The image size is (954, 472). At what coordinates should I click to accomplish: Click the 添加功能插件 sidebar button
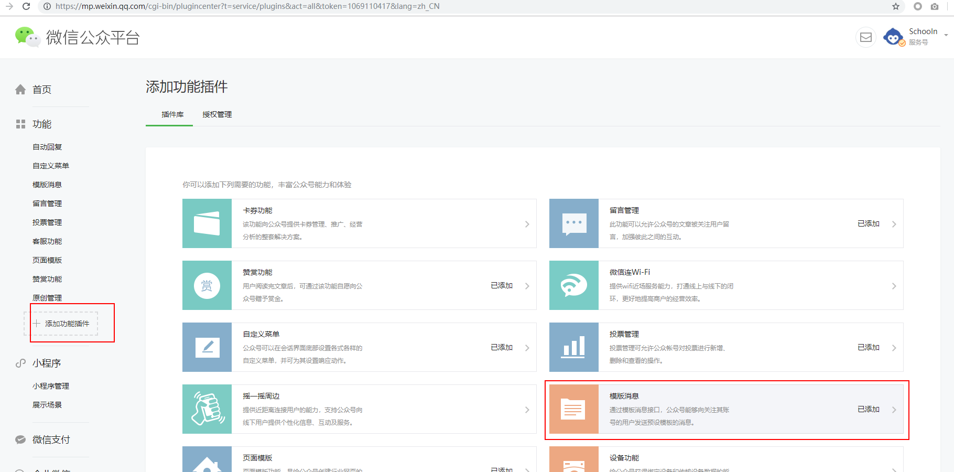pyautogui.click(x=61, y=324)
